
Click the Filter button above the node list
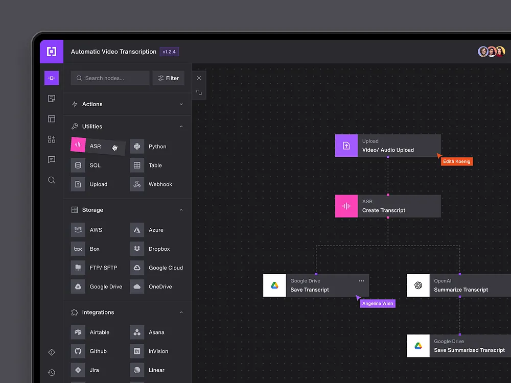click(169, 78)
